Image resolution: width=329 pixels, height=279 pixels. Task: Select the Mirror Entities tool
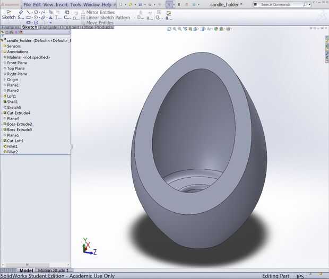tap(100, 12)
